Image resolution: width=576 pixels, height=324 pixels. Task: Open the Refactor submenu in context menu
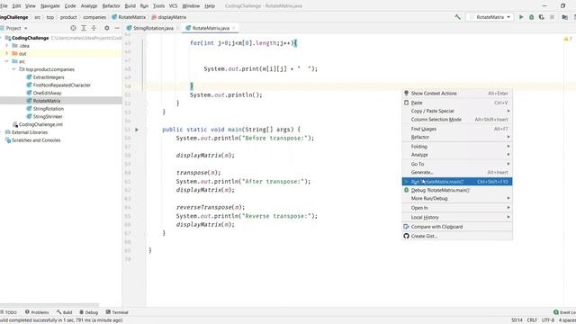pos(457,137)
